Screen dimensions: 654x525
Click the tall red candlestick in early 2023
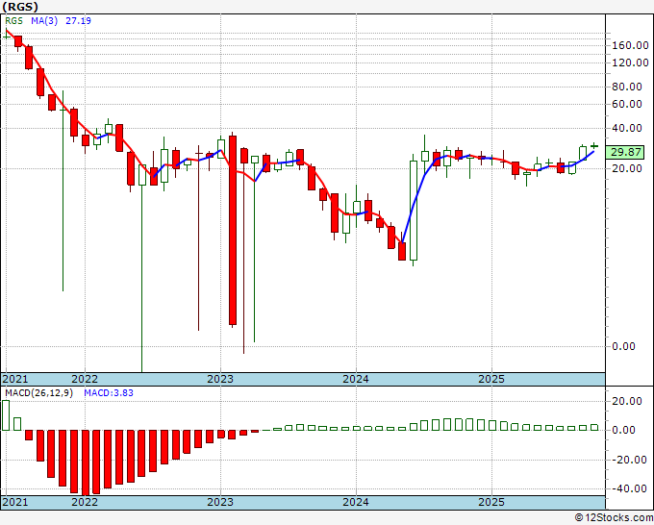point(233,230)
